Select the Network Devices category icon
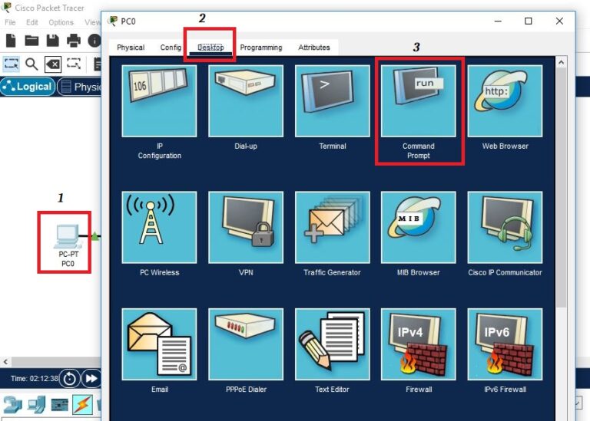This screenshot has width=590, height=421. click(x=12, y=405)
